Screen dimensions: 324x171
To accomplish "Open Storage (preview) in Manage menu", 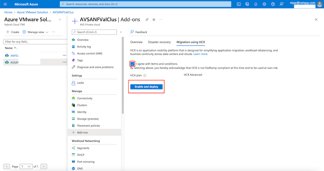I will pyautogui.click(x=88, y=118).
